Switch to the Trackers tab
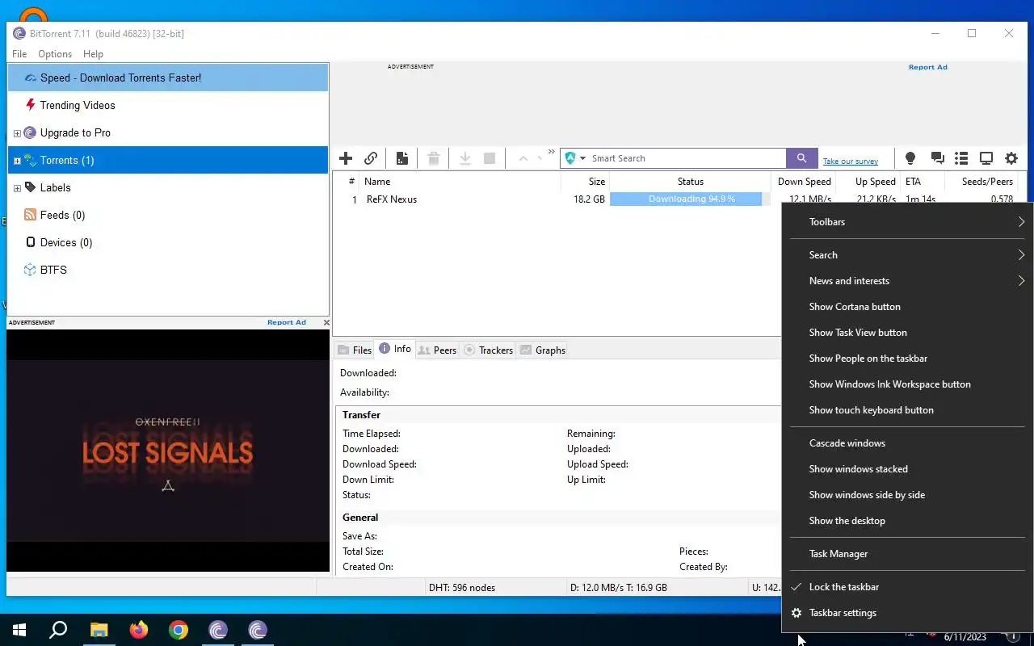Screen dimensions: 1034x646 489,350
